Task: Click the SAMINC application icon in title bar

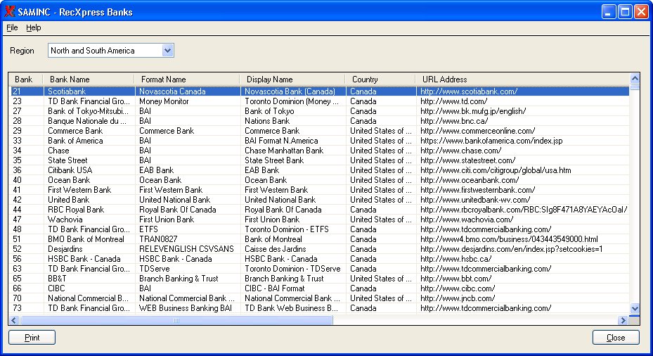Action: [10, 12]
